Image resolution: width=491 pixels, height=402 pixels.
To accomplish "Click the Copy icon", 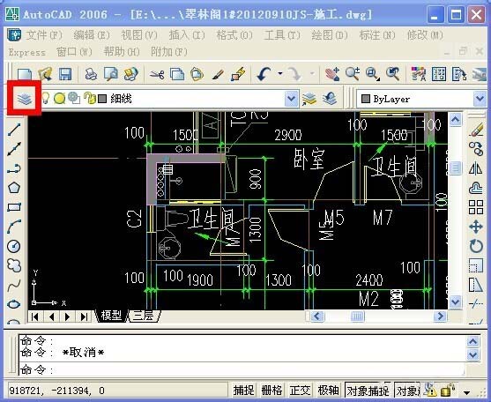I will tap(177, 74).
